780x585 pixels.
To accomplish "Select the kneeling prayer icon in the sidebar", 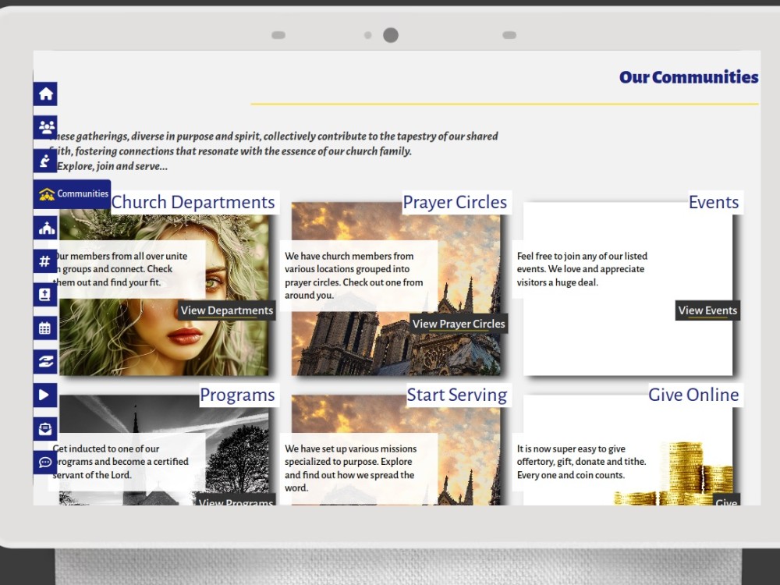I will (x=45, y=161).
